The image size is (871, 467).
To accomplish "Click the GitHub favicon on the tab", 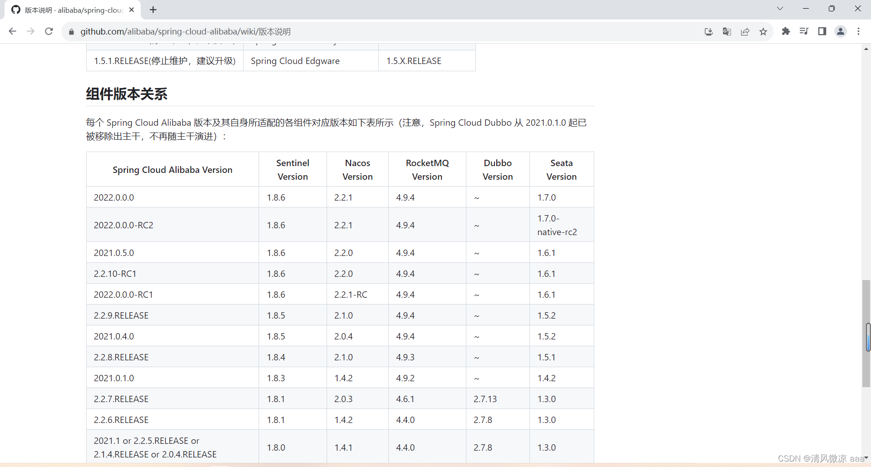I will pyautogui.click(x=16, y=10).
